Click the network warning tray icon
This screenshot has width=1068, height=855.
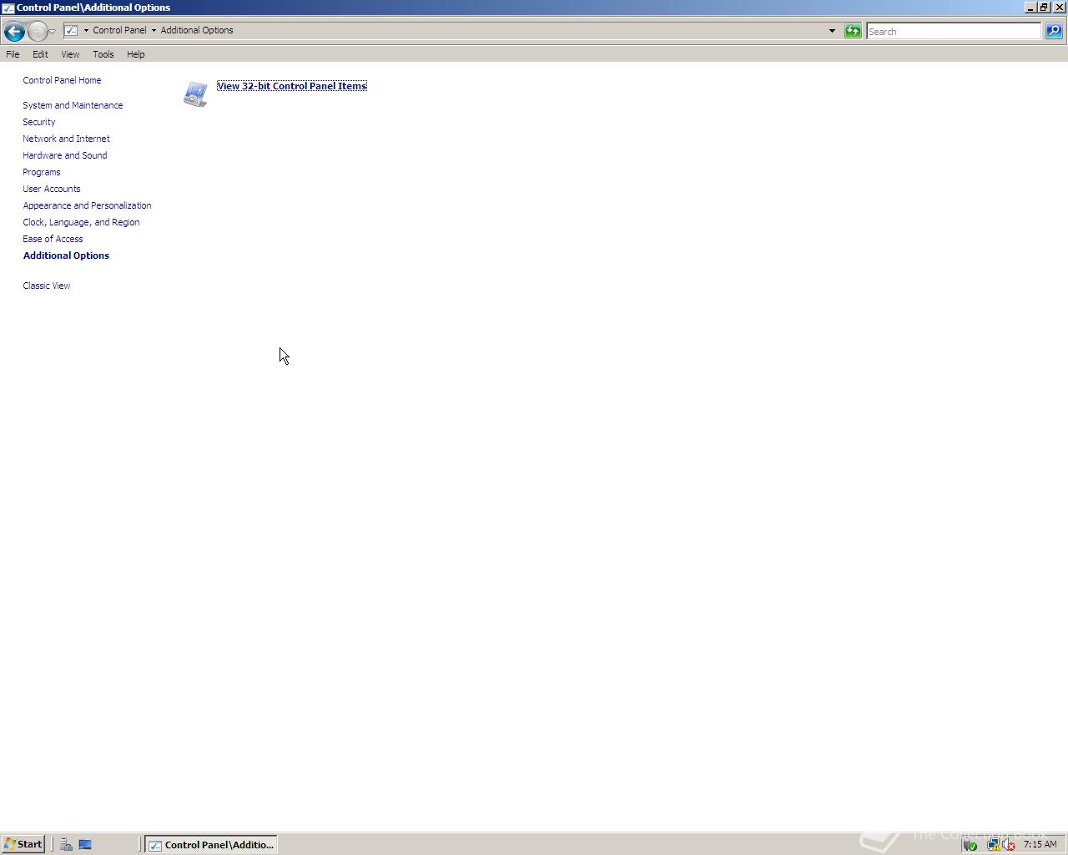click(x=993, y=845)
